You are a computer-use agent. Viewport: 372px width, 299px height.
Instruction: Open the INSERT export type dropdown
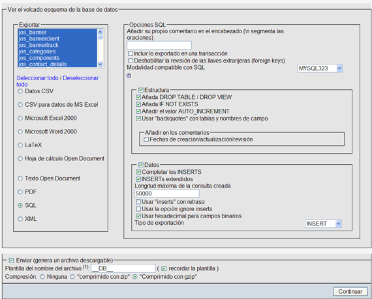(323, 223)
